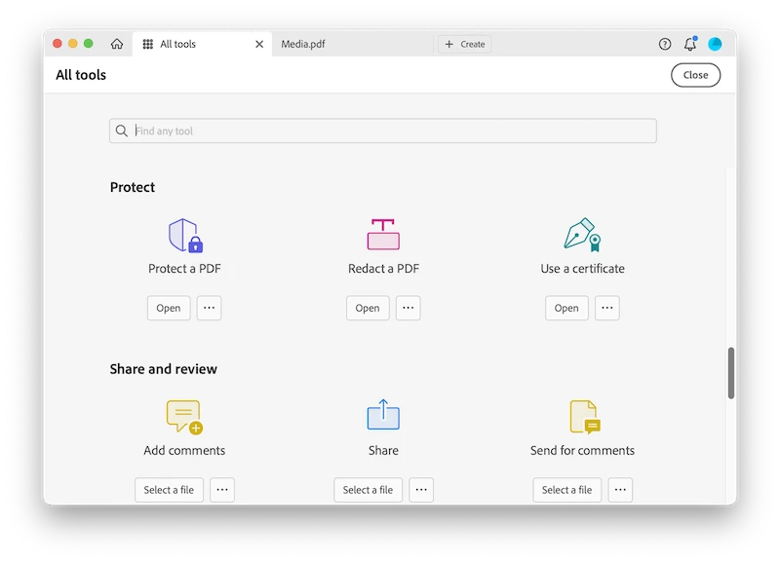
Task: Open notifications bell icon
Action: 690,44
